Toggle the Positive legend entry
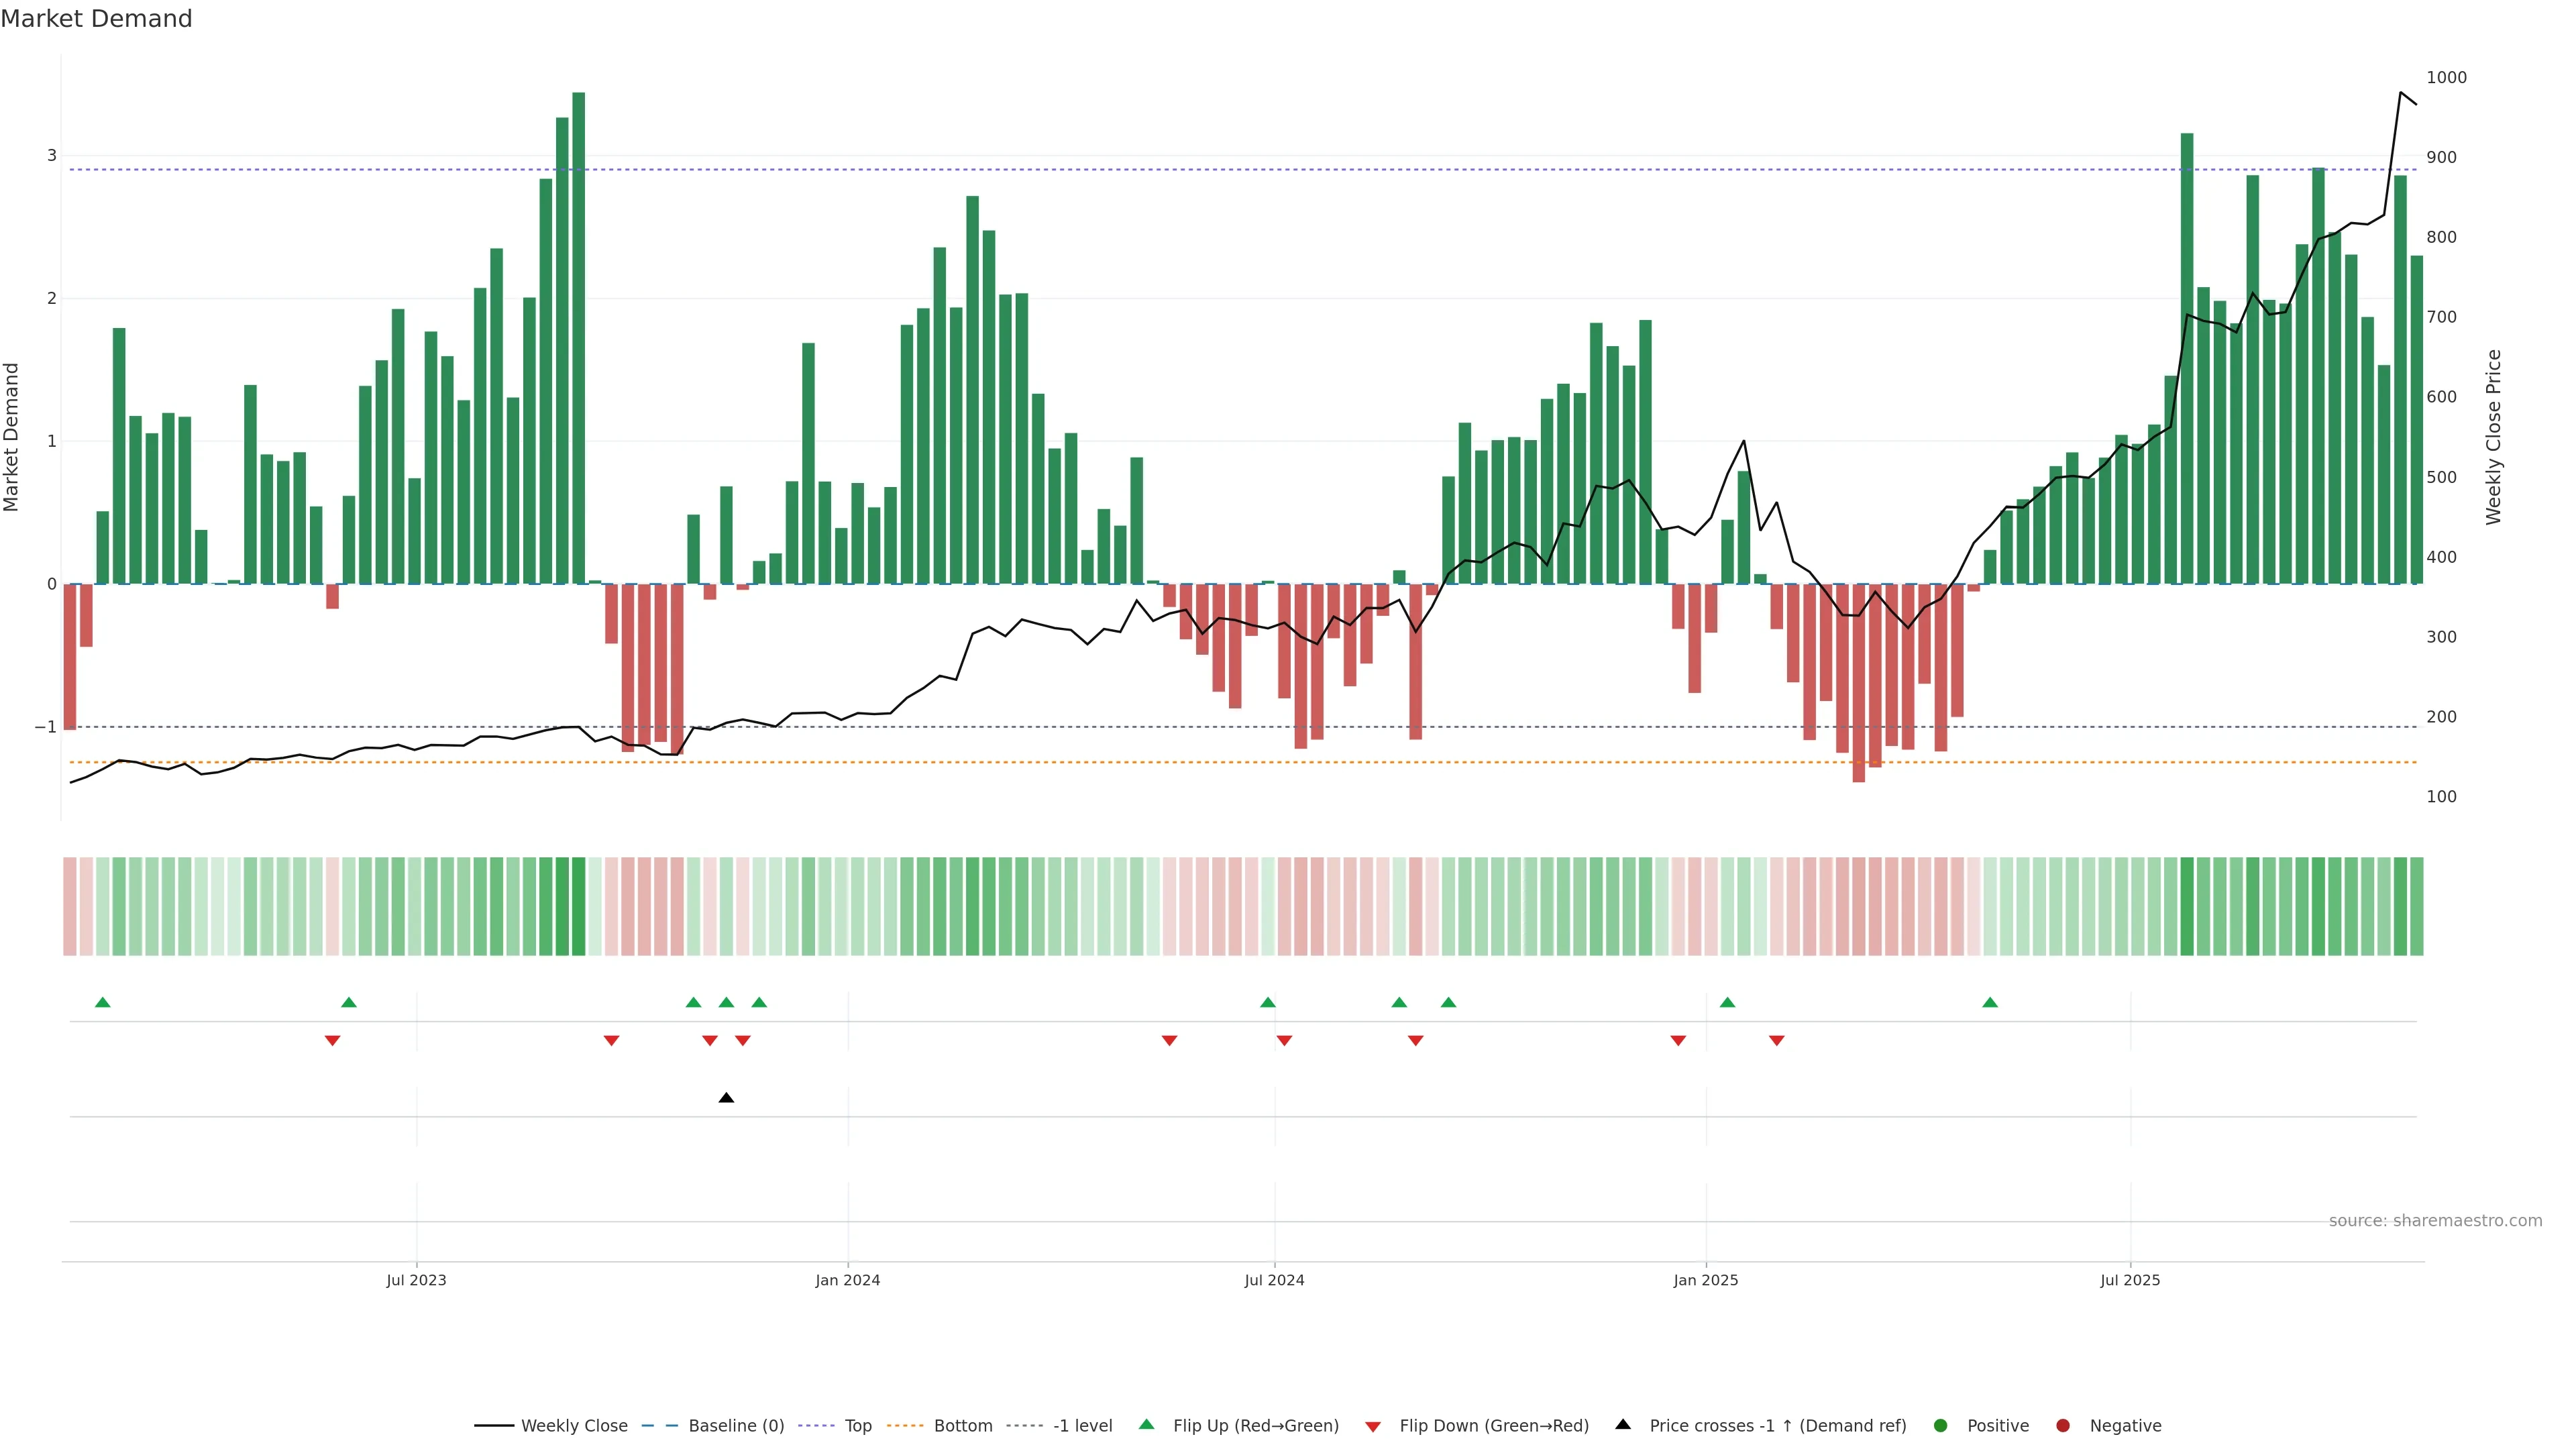This screenshot has height=1449, width=2576. [x=1997, y=1426]
